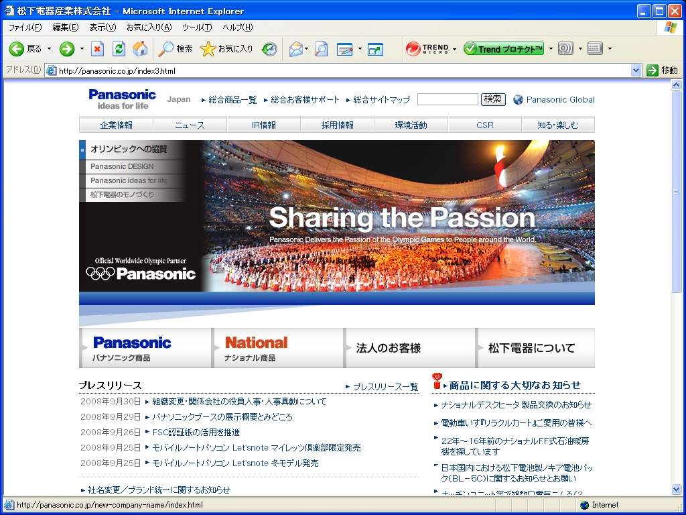Click the red ribbon notice icon
The height and width of the screenshot is (515, 686).
click(x=437, y=381)
